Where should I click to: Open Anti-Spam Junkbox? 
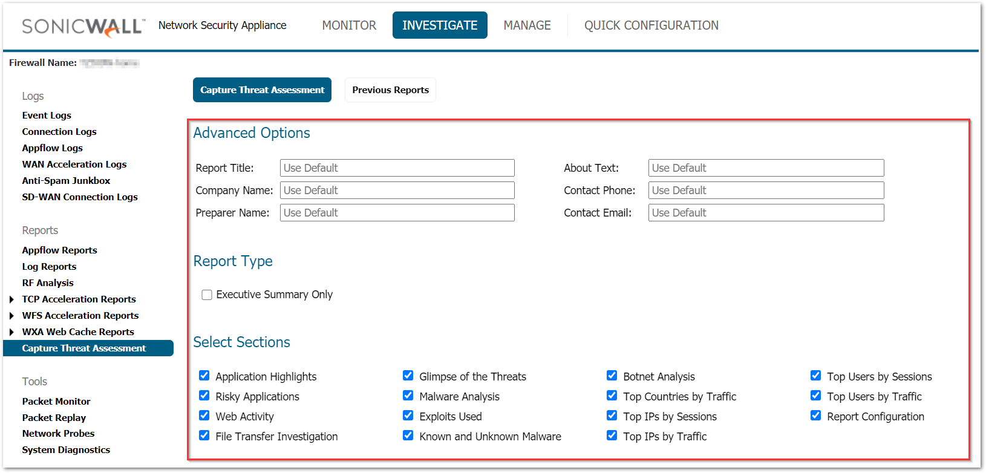click(x=66, y=180)
